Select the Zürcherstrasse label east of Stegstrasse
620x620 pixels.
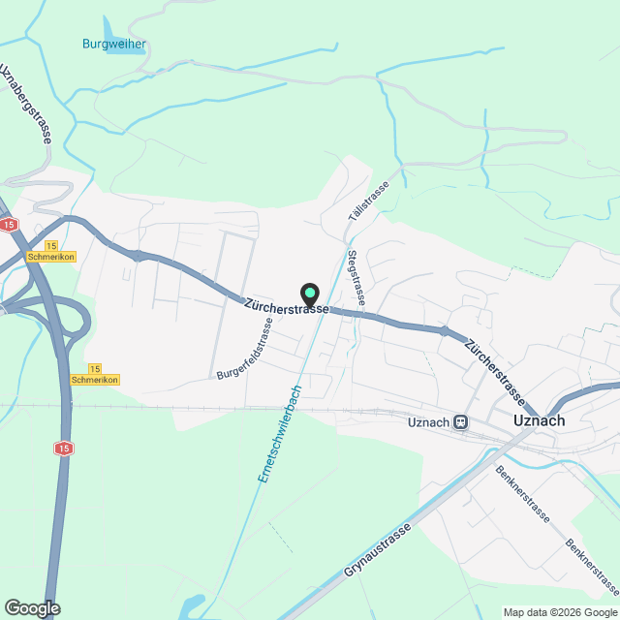495,373
